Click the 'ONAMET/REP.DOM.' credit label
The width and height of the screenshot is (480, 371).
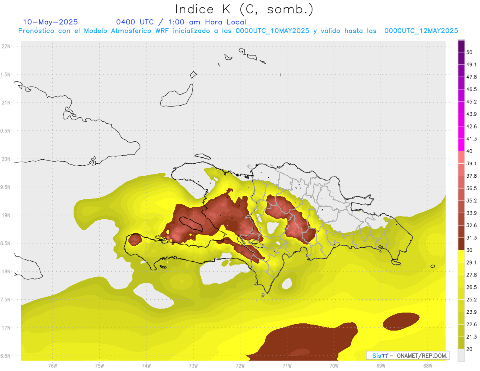[x=422, y=355]
